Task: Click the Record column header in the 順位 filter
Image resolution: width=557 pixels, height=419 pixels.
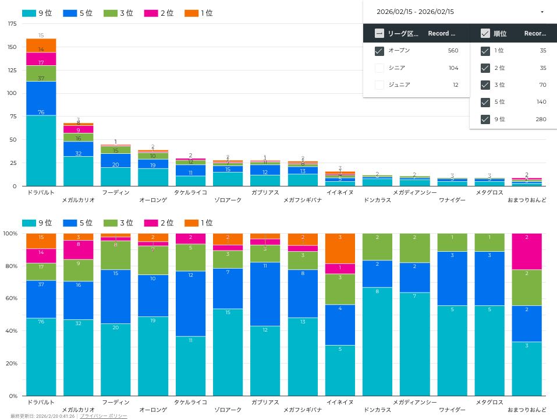Action: pos(535,33)
